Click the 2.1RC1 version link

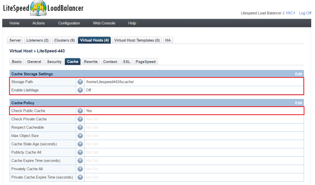click(x=289, y=13)
